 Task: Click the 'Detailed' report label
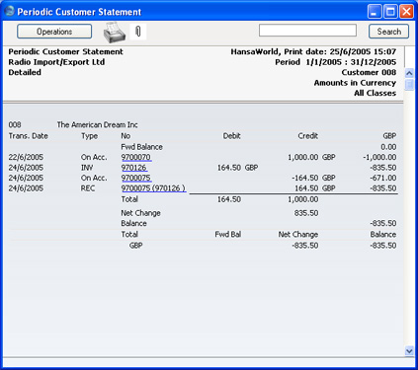click(x=25, y=72)
